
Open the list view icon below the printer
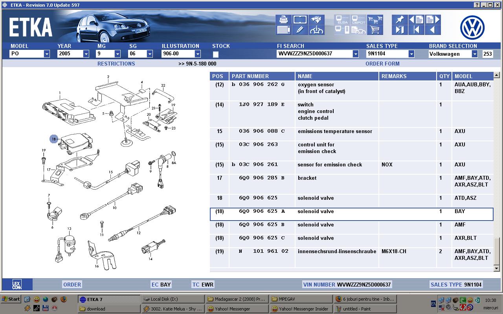[x=283, y=30]
